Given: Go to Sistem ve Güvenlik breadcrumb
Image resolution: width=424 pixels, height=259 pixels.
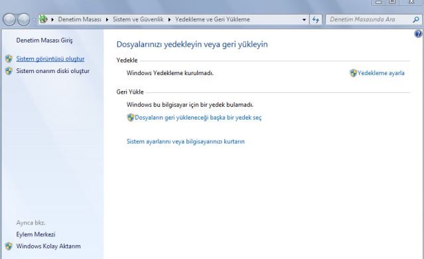Looking at the screenshot, I should [138, 19].
